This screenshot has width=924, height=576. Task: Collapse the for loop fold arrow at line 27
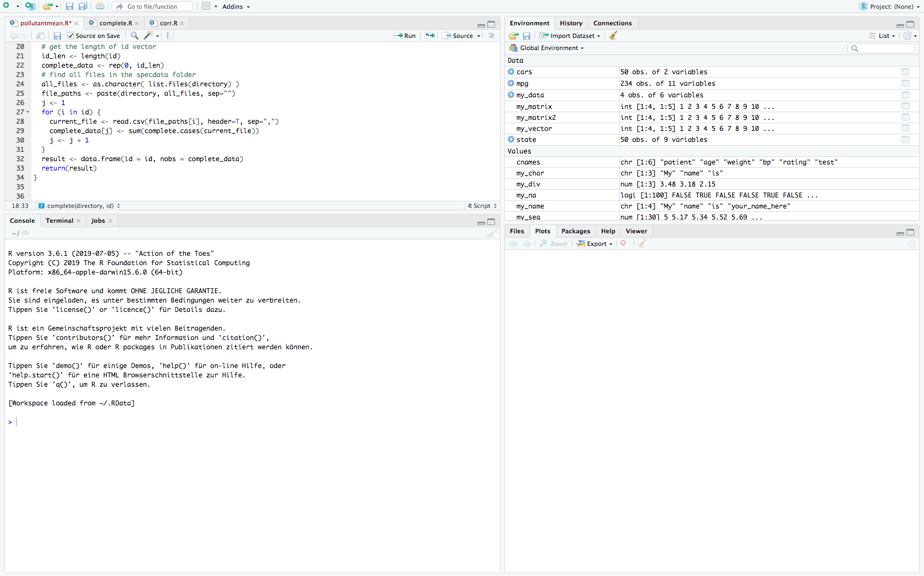(28, 112)
